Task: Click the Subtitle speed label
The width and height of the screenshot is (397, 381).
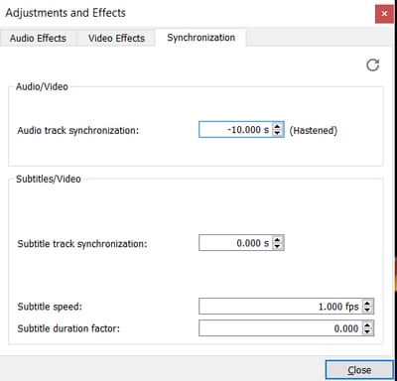Action: pyautogui.click(x=50, y=307)
